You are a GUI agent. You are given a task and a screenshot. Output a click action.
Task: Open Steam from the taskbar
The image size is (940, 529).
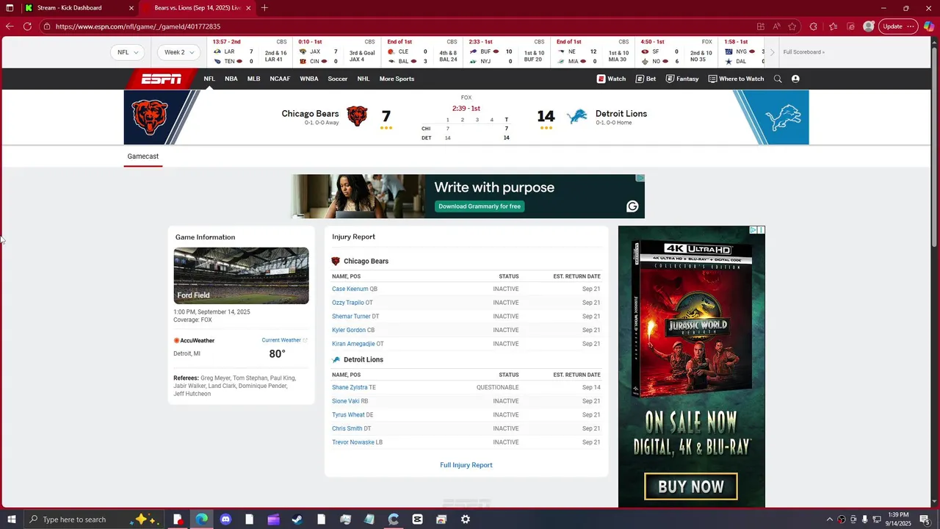(297, 519)
